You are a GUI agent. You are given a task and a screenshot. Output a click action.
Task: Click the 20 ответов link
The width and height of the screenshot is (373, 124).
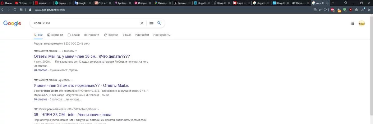coord(40,70)
